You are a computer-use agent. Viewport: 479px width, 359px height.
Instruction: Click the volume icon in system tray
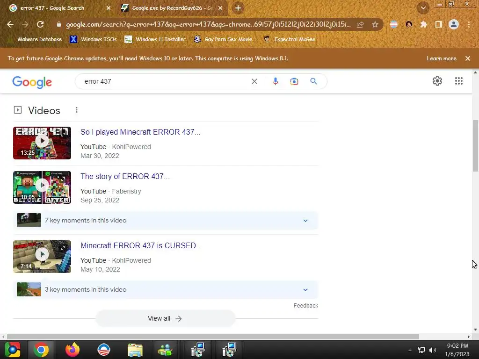pos(433,350)
